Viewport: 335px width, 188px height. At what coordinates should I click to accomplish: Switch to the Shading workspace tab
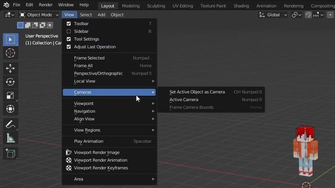click(241, 6)
